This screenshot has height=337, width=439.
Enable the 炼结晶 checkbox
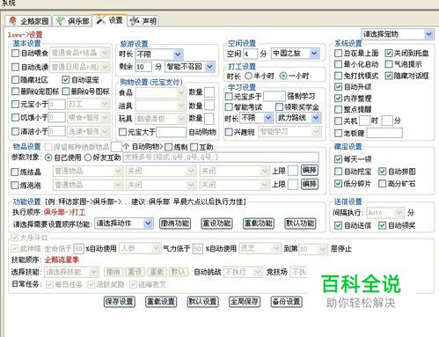[x=14, y=172]
